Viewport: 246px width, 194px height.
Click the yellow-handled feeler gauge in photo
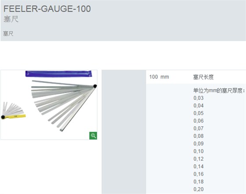coord(13,111)
